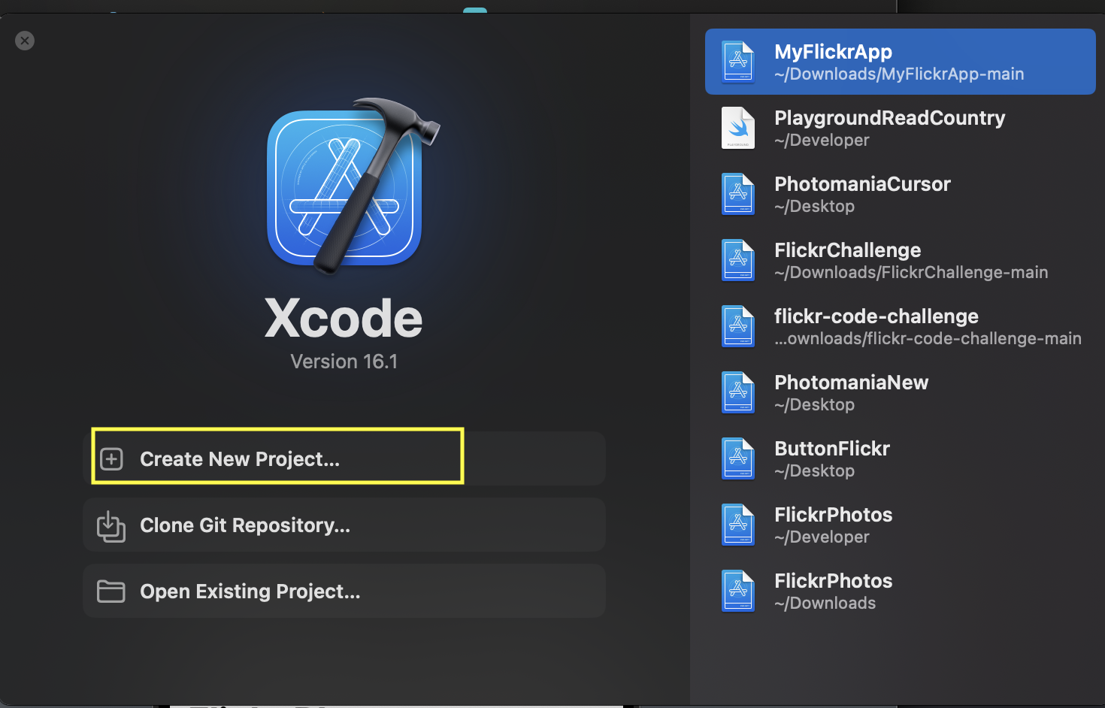Click the FlickrPhotos ~/Developer project icon

tap(738, 525)
